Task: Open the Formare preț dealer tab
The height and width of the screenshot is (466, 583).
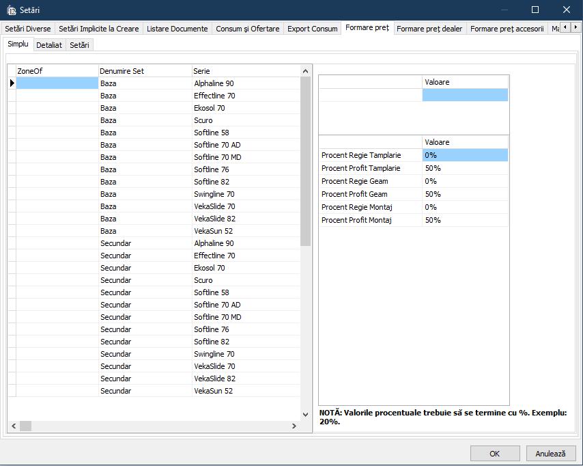Action: (x=429, y=29)
